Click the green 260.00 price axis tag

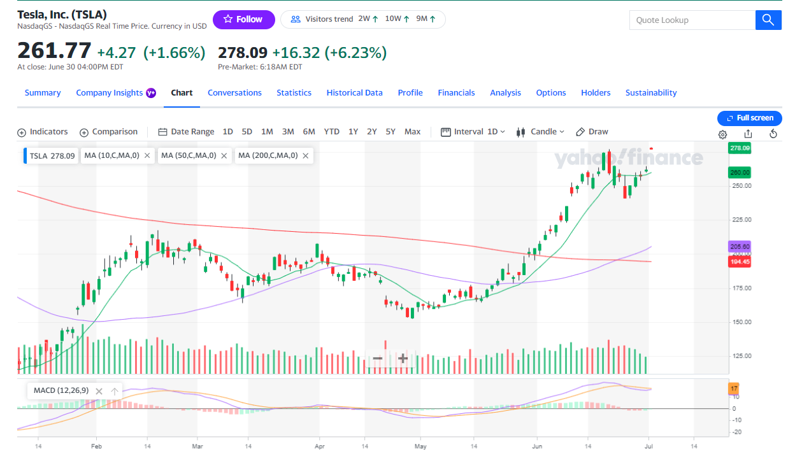coord(740,173)
